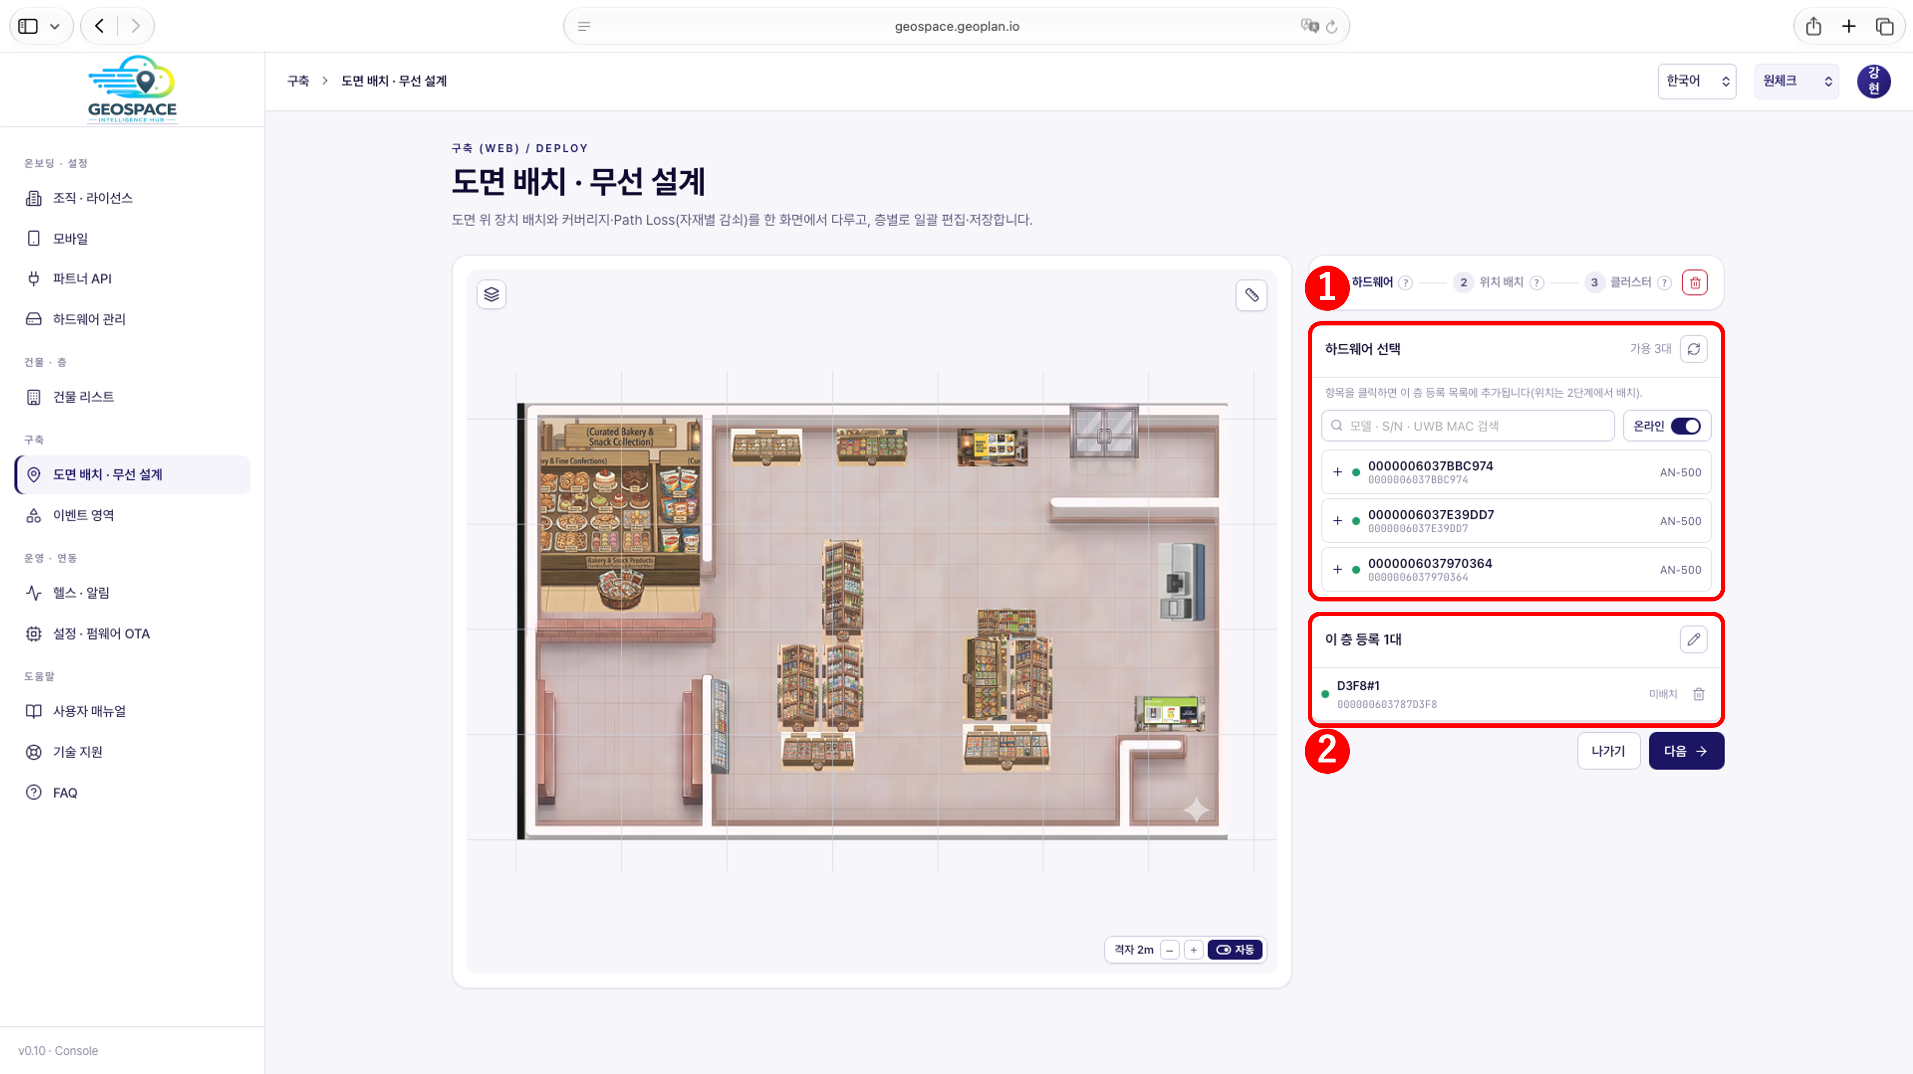Open 헬스 · 알림 in the sidebar

(132, 593)
